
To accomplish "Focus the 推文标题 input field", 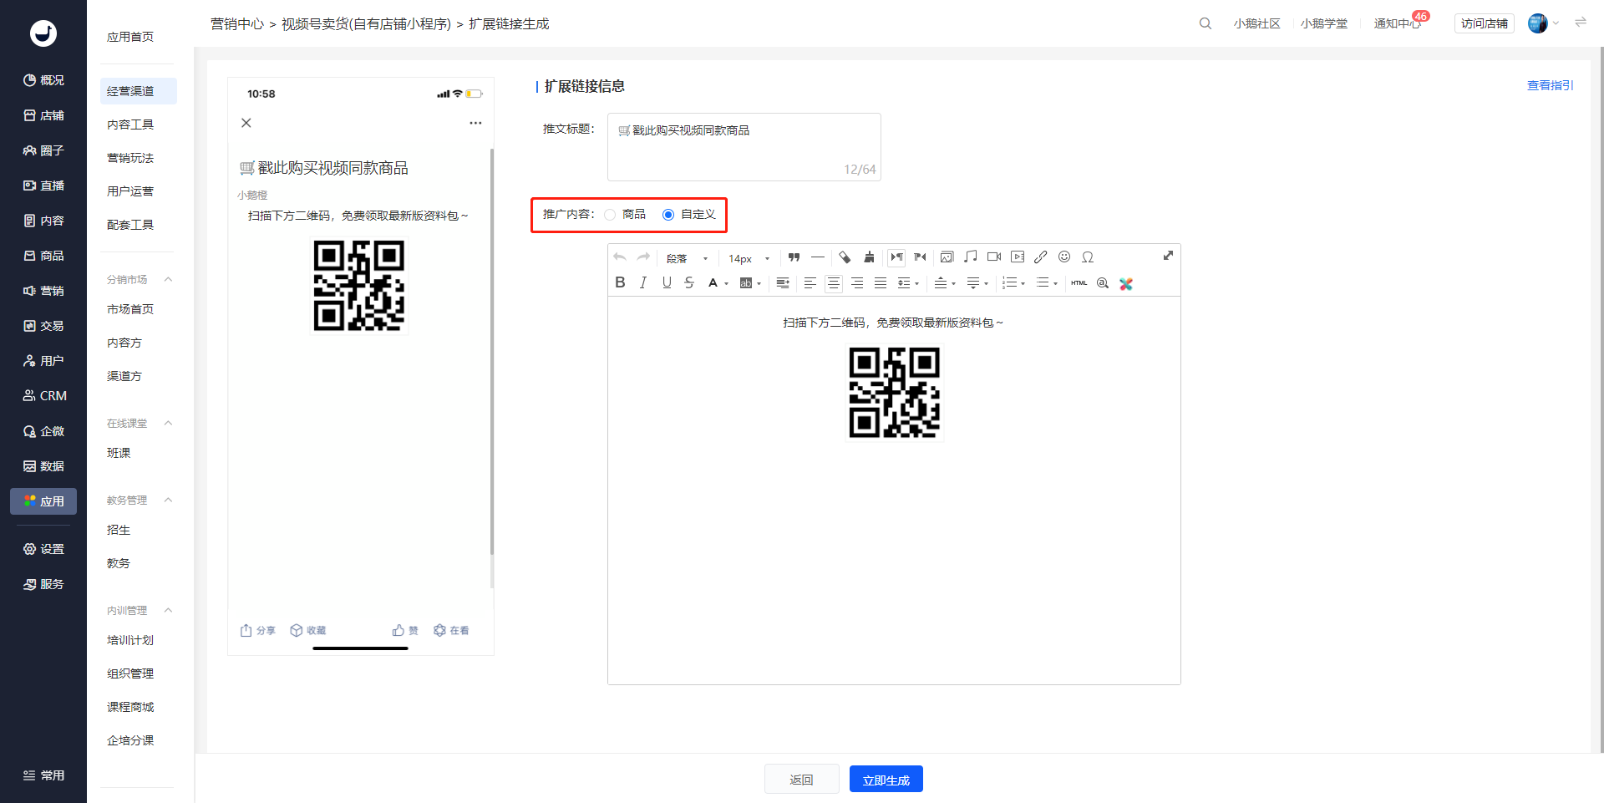I will pyautogui.click(x=744, y=147).
